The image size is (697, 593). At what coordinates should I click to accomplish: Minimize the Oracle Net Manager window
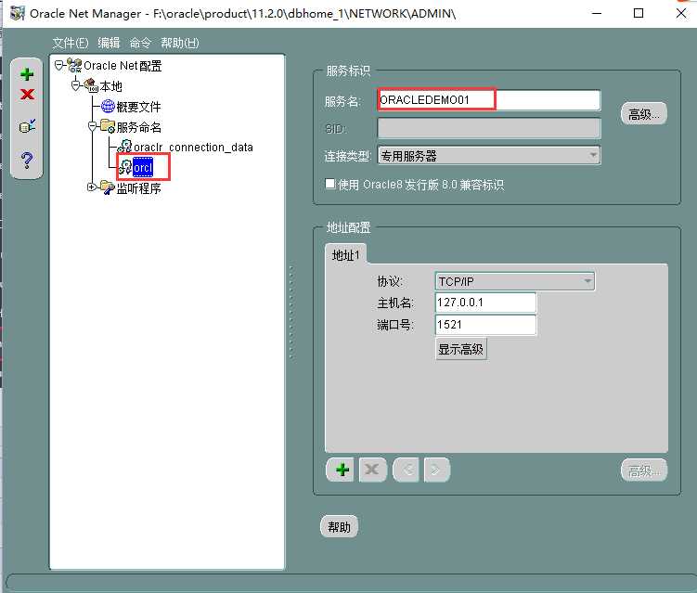pos(597,13)
